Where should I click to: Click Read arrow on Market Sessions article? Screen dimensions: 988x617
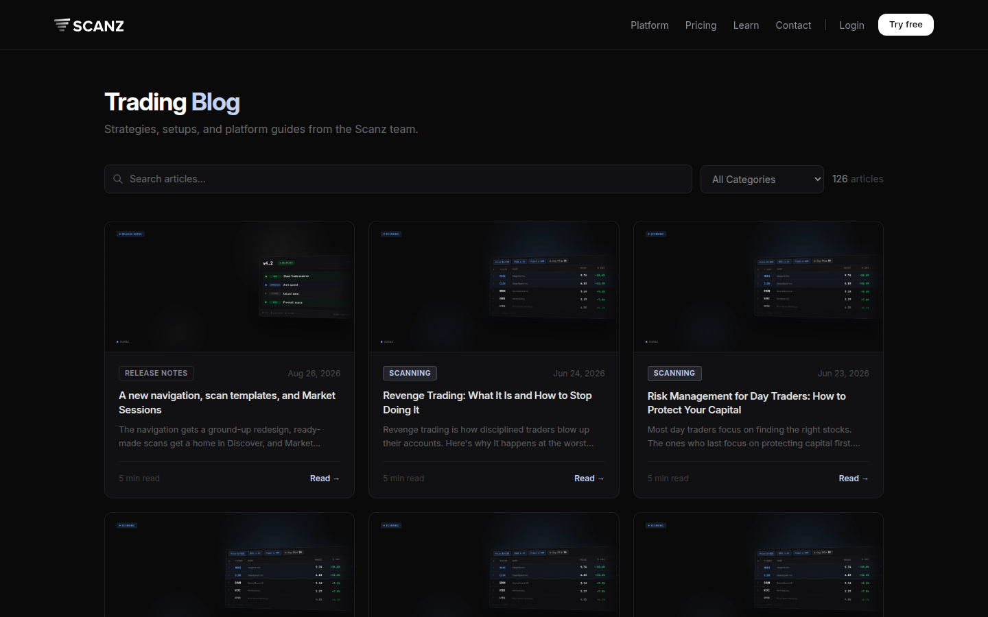click(325, 479)
